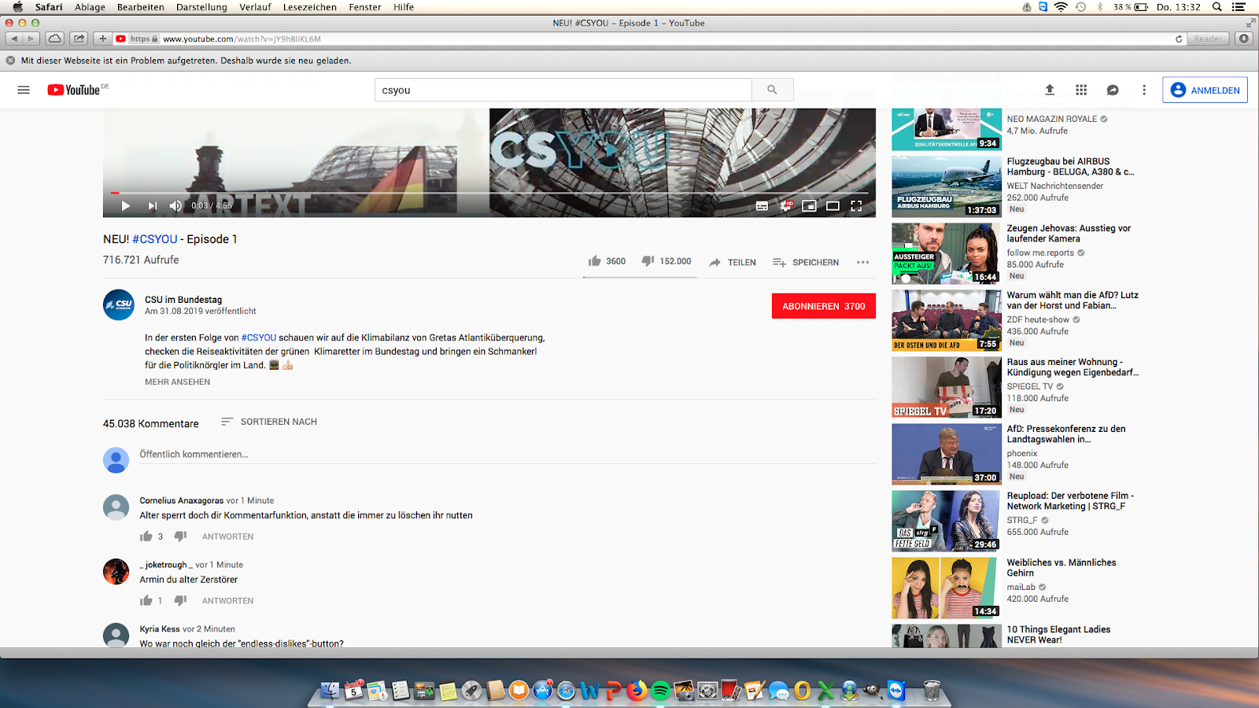Expand description with MEHR ANSEHEN
Viewport: 1259px width, 708px height.
point(177,382)
